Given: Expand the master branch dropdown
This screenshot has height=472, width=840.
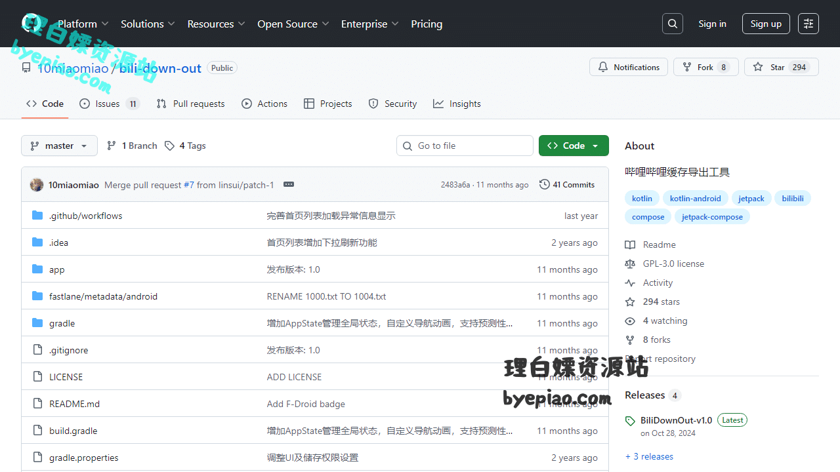Looking at the screenshot, I should click(x=59, y=146).
